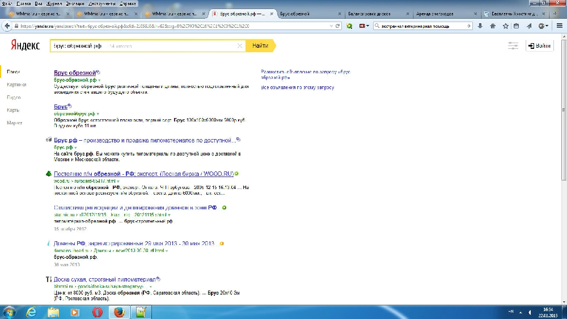The width and height of the screenshot is (567, 319).
Task: Open the file explorer folder on taskbar
Action: pyautogui.click(x=53, y=312)
